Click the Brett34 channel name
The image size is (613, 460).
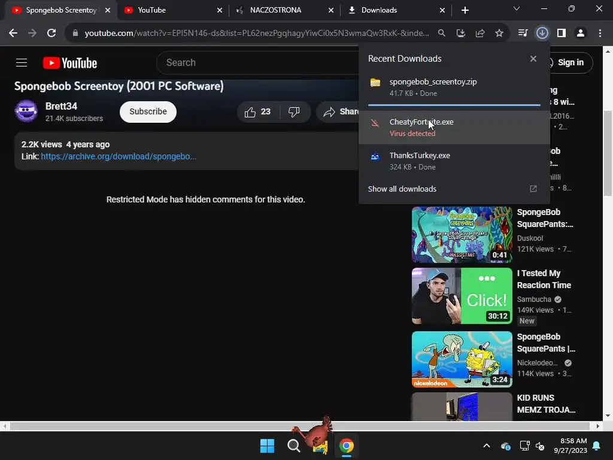(62, 107)
